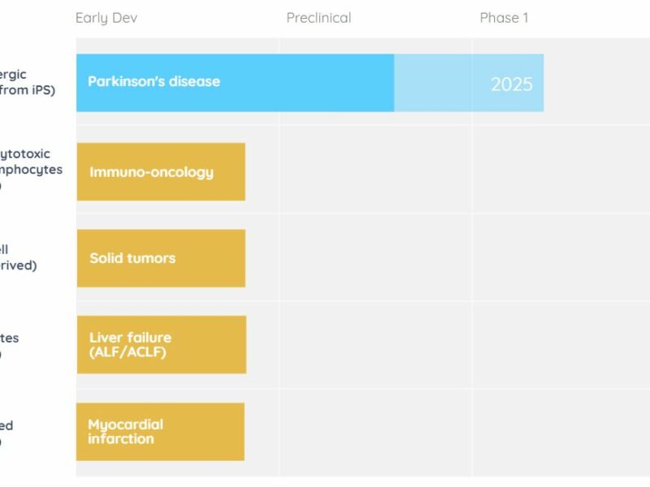Image resolution: width=650 pixels, height=487 pixels.
Task: Click the Early Dev column header
Action: (x=106, y=18)
